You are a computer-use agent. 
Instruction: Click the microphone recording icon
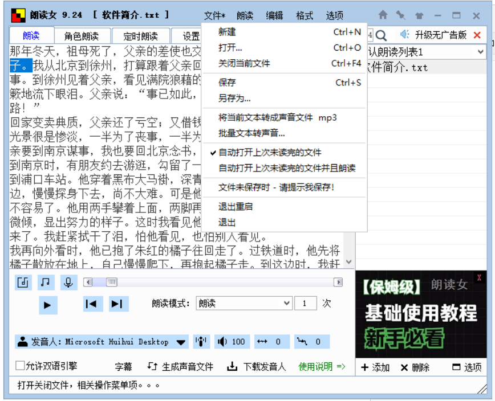(x=68, y=282)
